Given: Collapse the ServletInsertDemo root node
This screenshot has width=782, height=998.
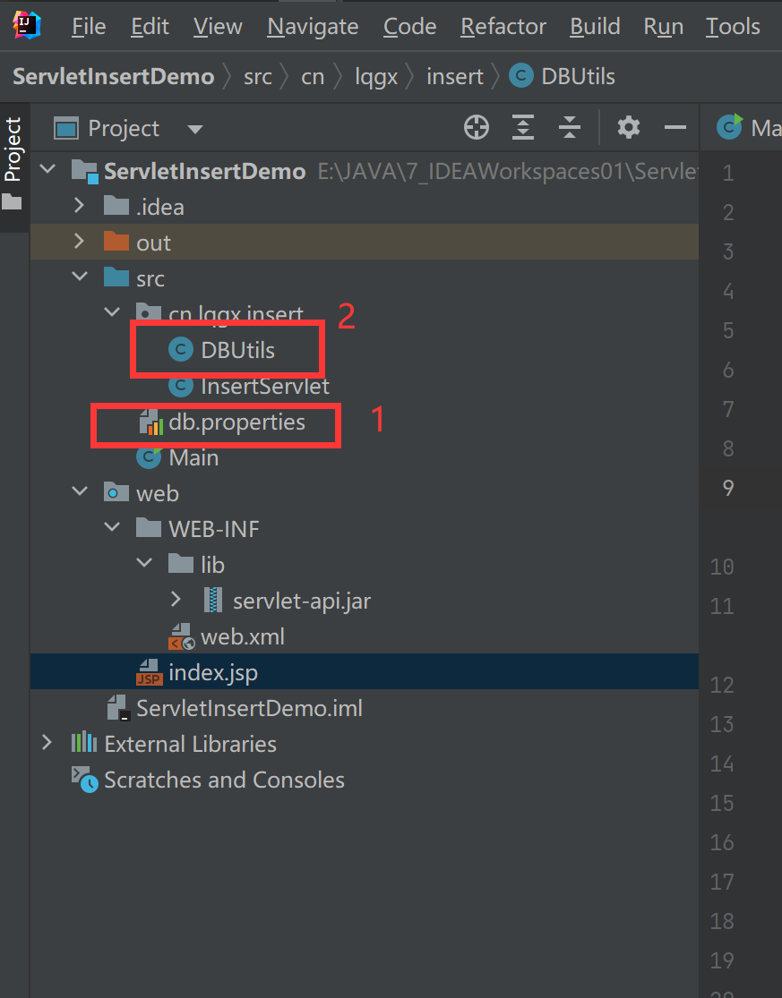Looking at the screenshot, I should [47, 169].
